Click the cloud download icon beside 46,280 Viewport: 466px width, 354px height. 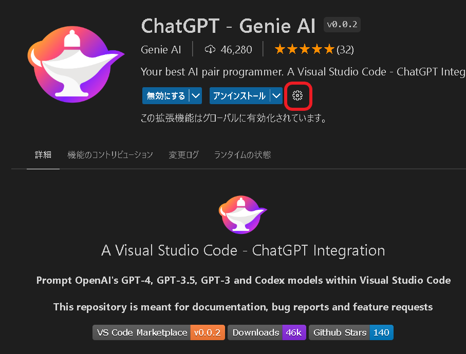pos(210,49)
